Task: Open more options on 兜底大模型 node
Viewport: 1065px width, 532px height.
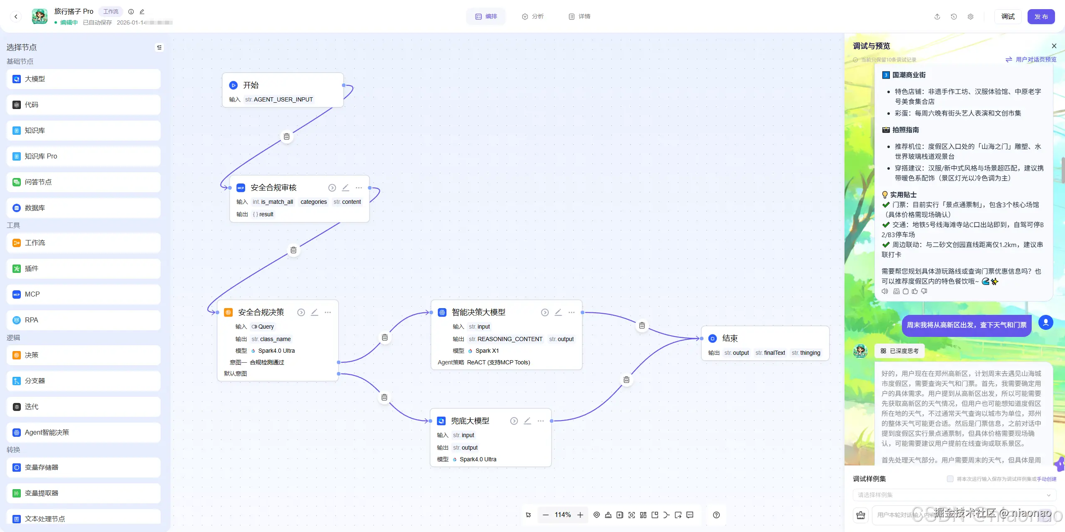Action: coord(540,421)
